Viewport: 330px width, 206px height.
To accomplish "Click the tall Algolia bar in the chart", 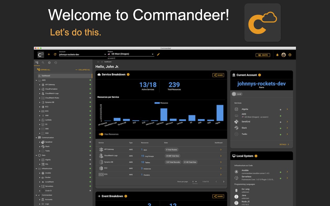I will click(x=220, y=113).
